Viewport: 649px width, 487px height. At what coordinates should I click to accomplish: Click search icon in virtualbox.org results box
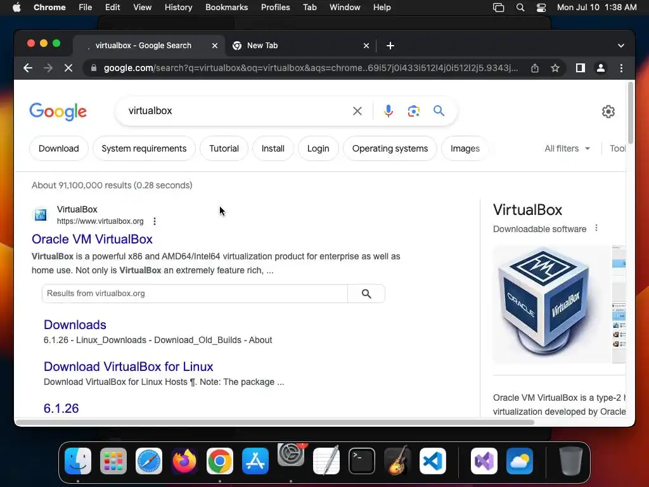[366, 294]
